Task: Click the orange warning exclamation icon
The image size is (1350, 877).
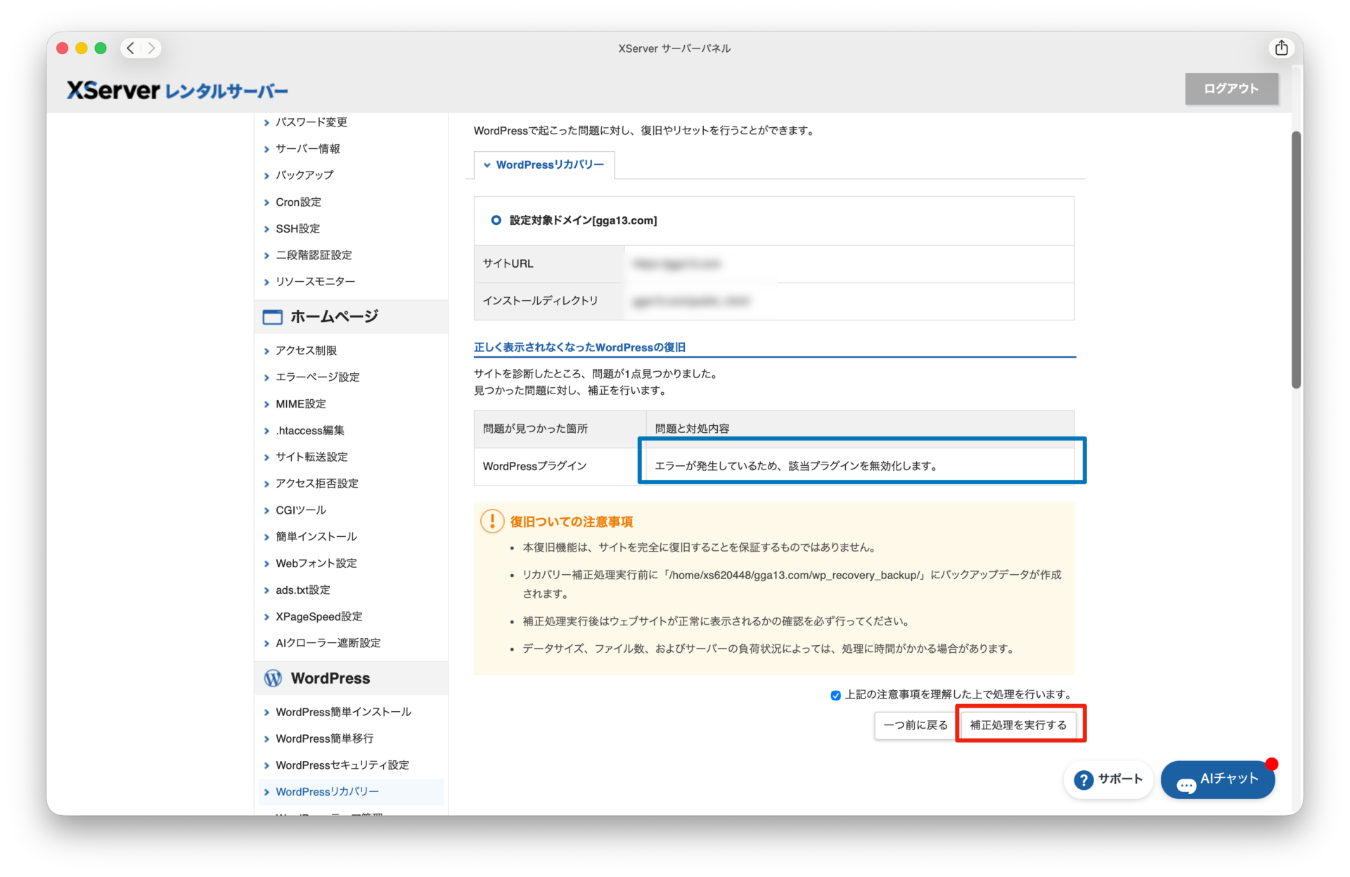Action: pyautogui.click(x=492, y=521)
